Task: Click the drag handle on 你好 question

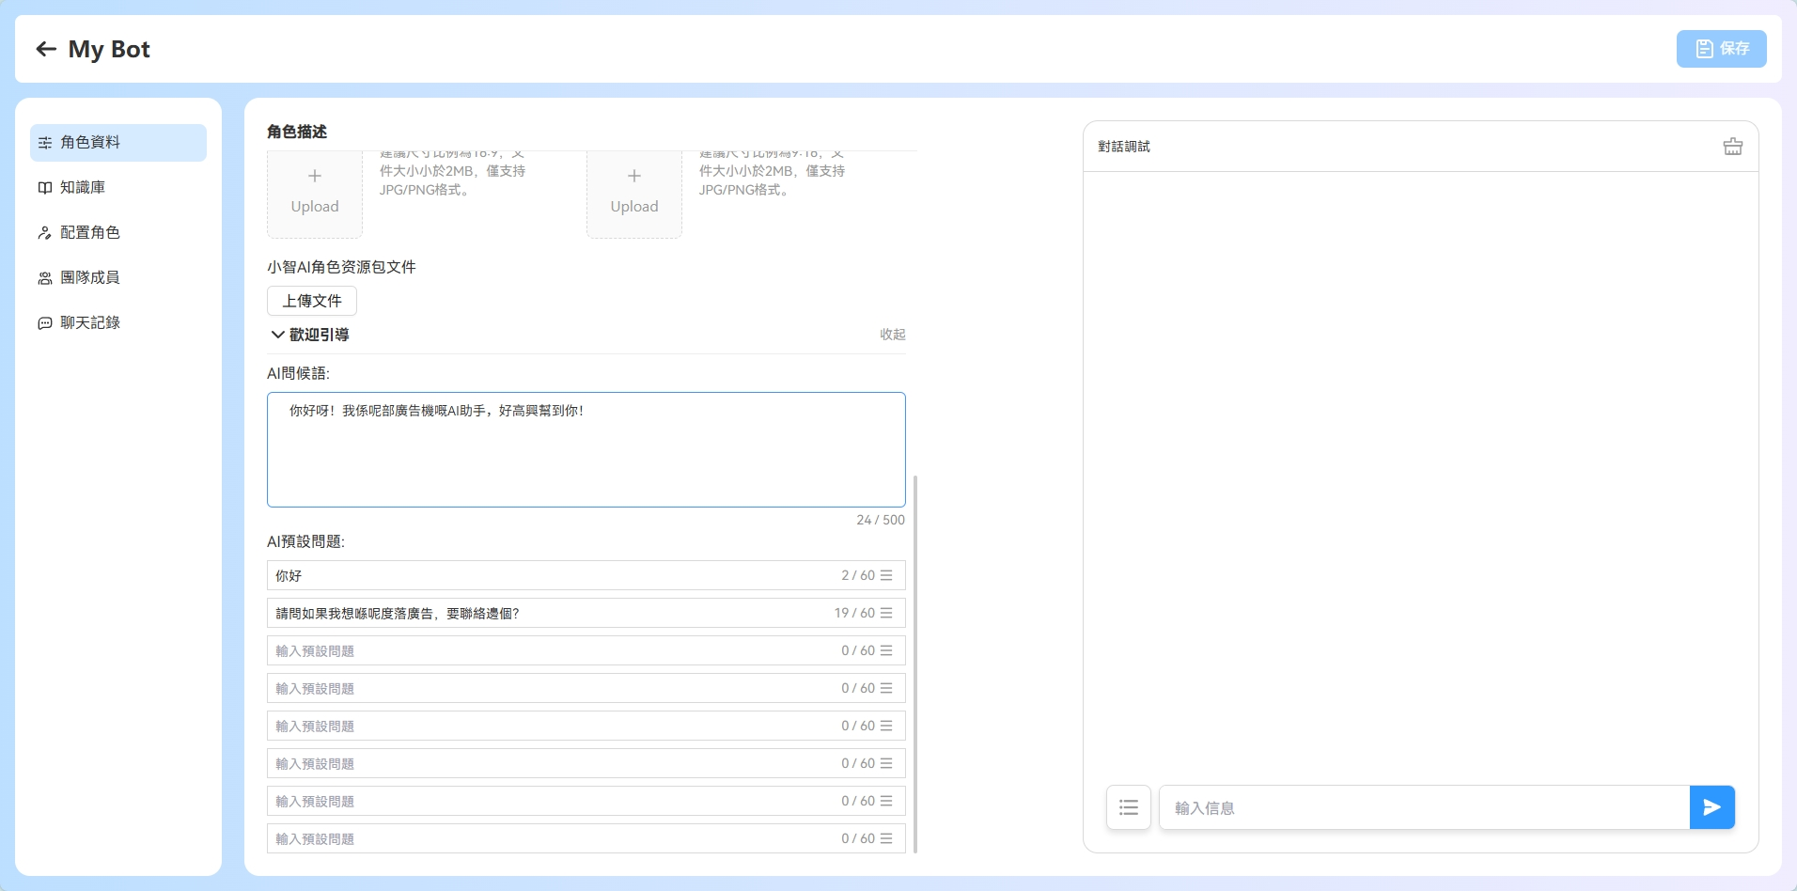Action: coord(886,575)
